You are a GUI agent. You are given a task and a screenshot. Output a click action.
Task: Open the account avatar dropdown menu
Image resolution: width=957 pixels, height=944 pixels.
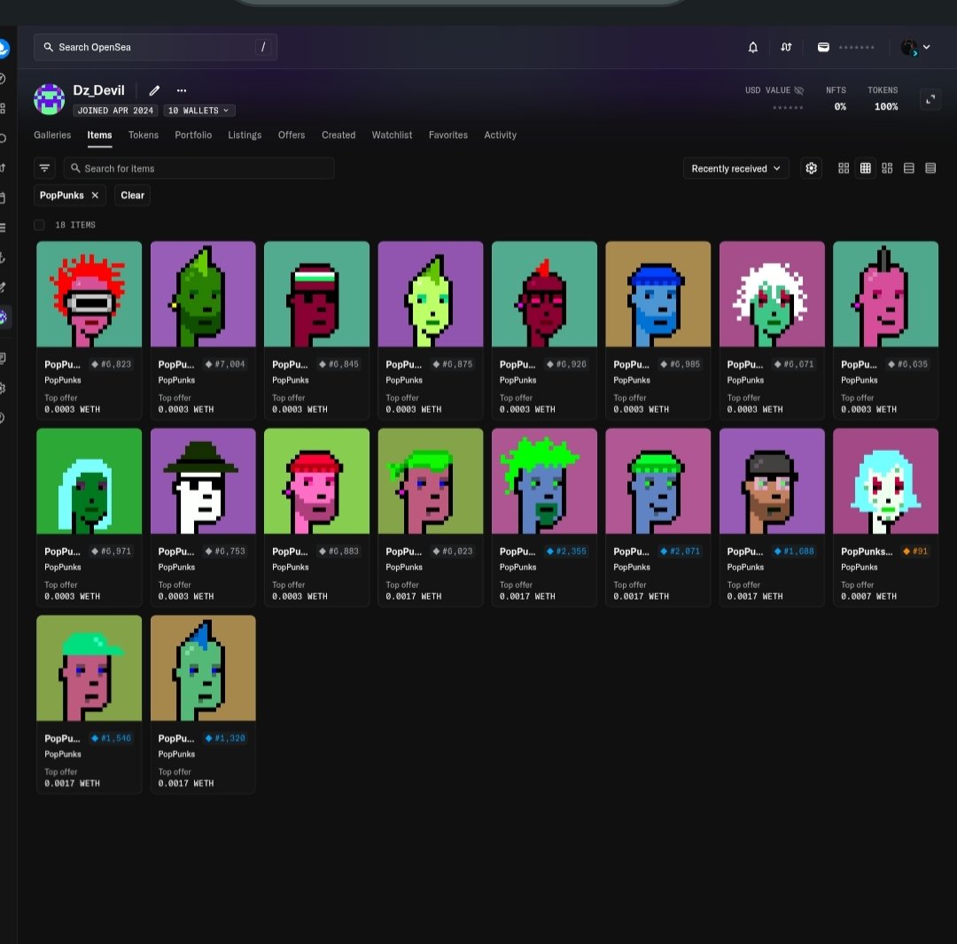(915, 47)
